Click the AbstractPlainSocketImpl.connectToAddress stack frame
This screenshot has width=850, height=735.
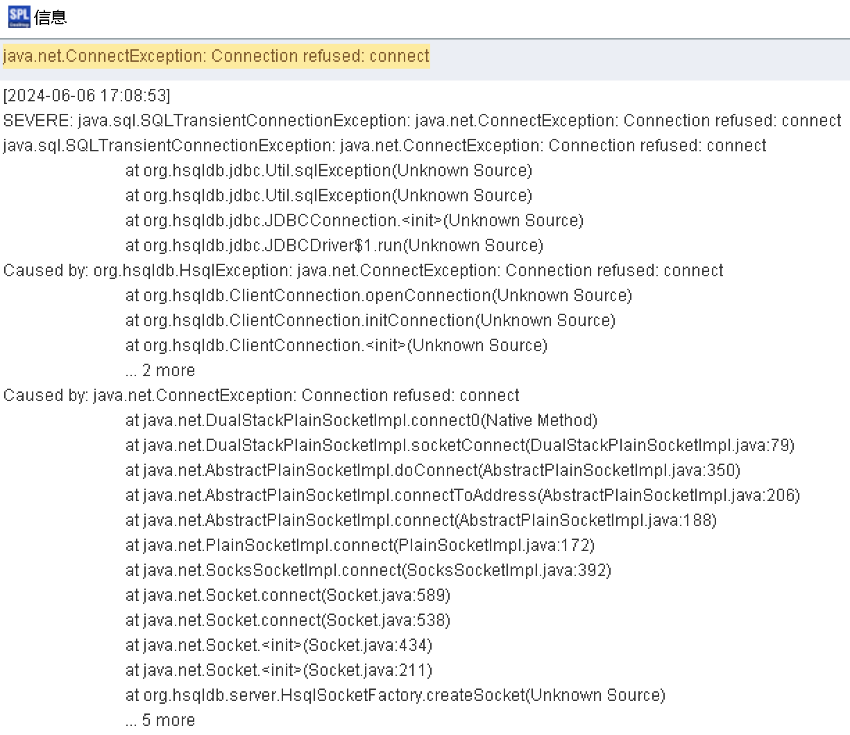(462, 495)
